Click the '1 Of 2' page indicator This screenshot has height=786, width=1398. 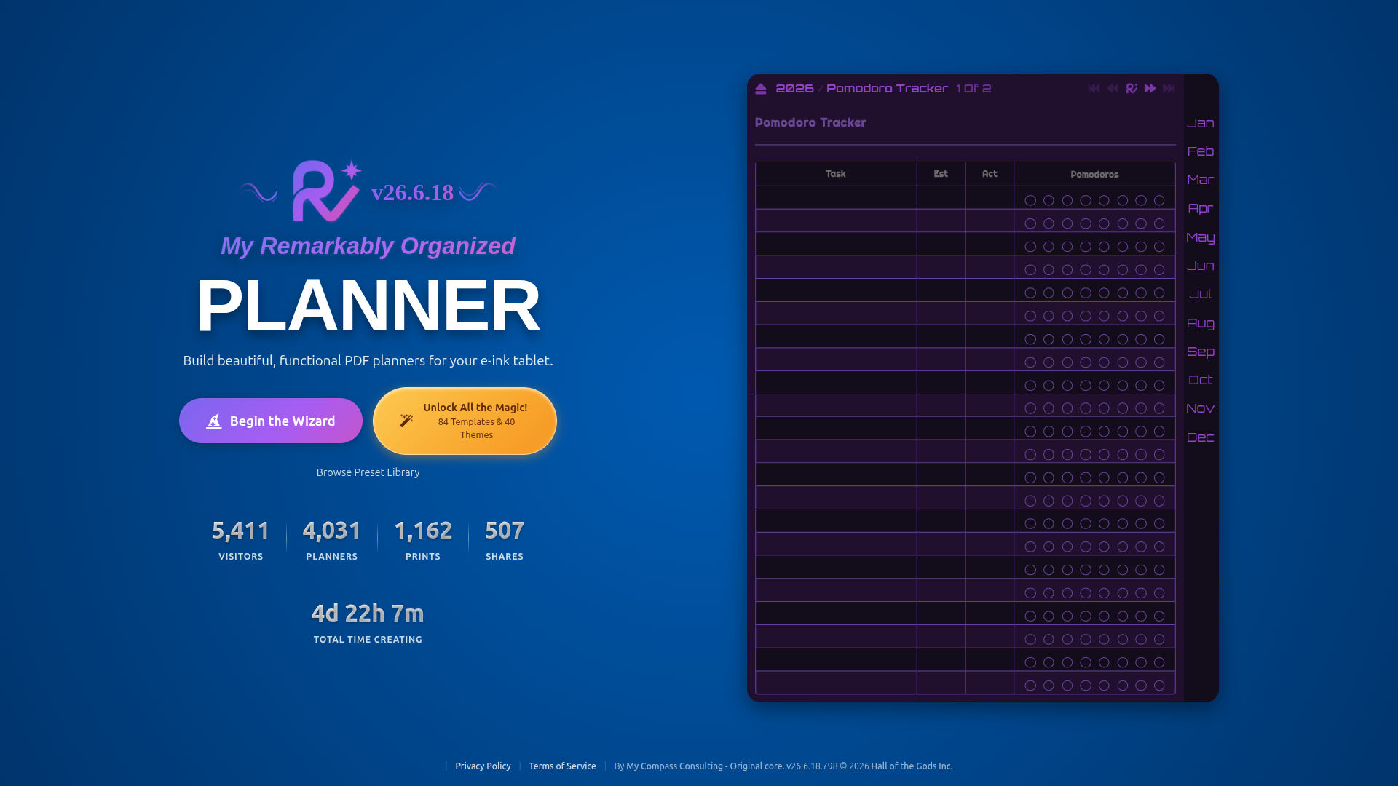974,89
